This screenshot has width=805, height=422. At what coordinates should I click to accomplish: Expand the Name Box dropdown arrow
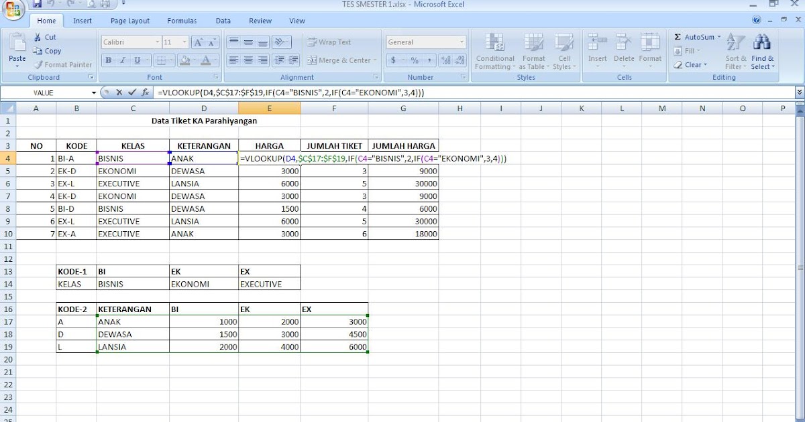click(x=94, y=92)
